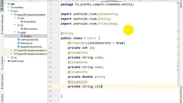Expand the Gradle Scripts arrow
Image resolution: width=183 pixels, height=103 pixels.
click(x=5, y=61)
